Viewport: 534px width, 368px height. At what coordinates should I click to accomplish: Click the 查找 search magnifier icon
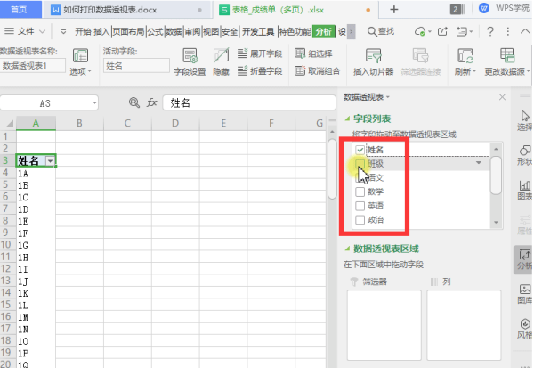tap(371, 32)
